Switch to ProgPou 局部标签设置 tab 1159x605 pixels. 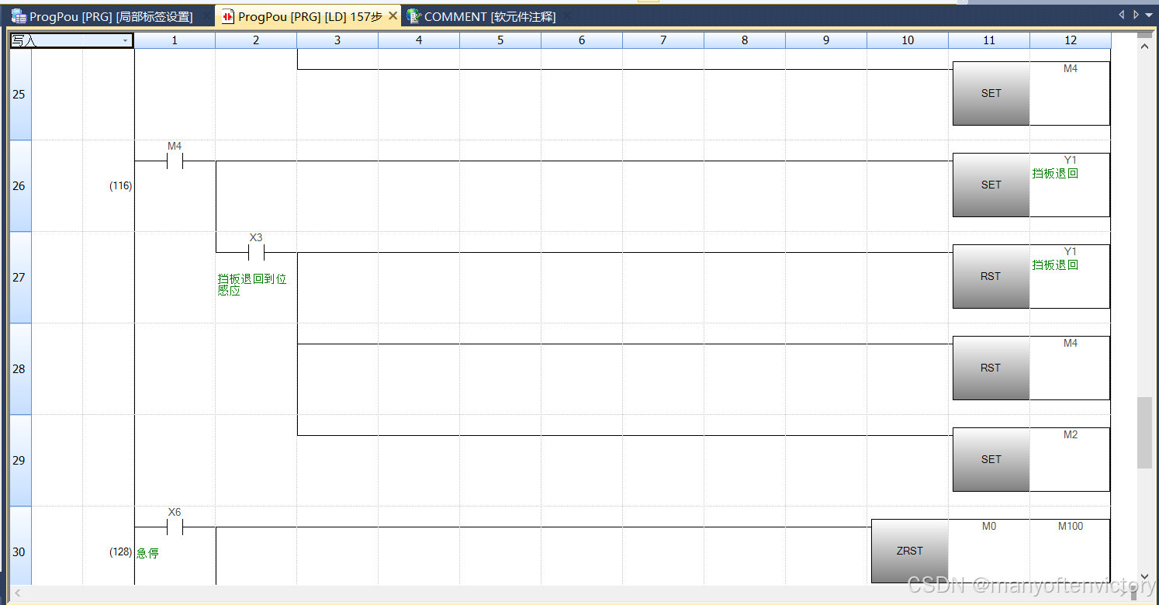(111, 16)
